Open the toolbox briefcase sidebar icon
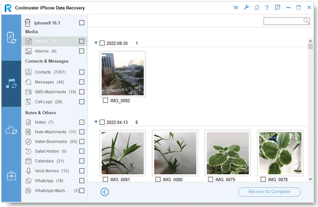 pyautogui.click(x=11, y=176)
